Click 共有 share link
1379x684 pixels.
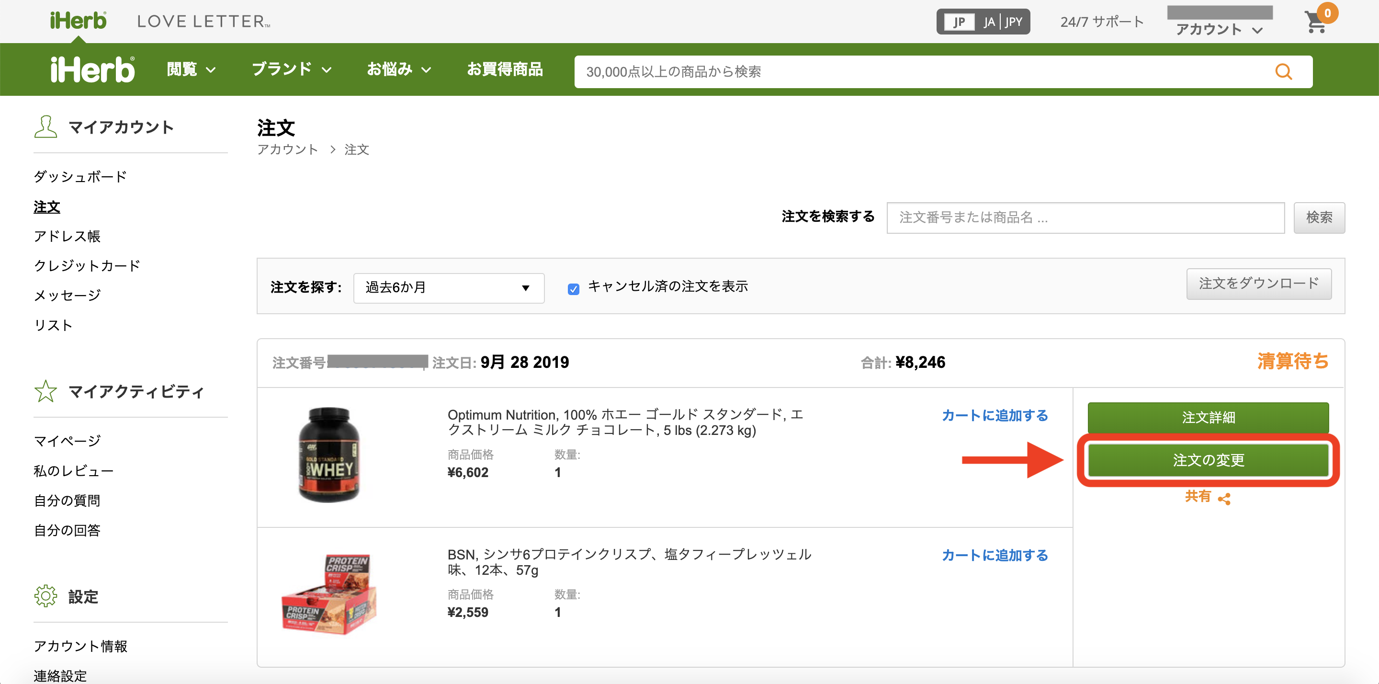[1198, 497]
